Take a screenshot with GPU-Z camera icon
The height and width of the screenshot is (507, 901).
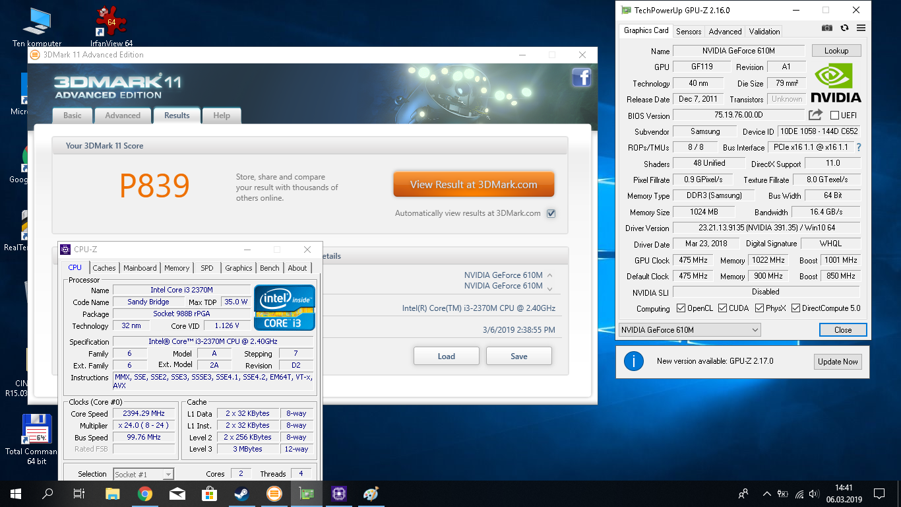827,28
